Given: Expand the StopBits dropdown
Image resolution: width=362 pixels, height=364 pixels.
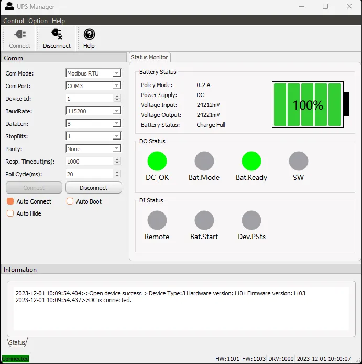Looking at the screenshot, I should point(93,136).
